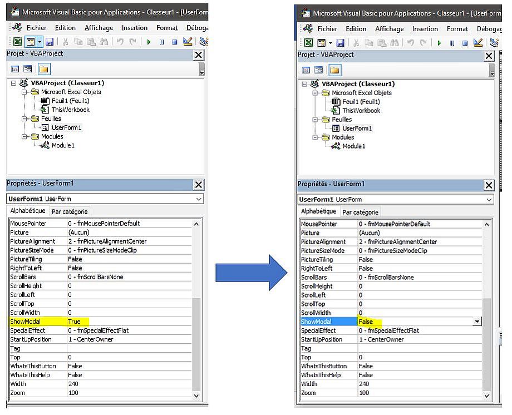Open the Insertion menu in left window
Viewport: 512px width, 415px height.
135,28
